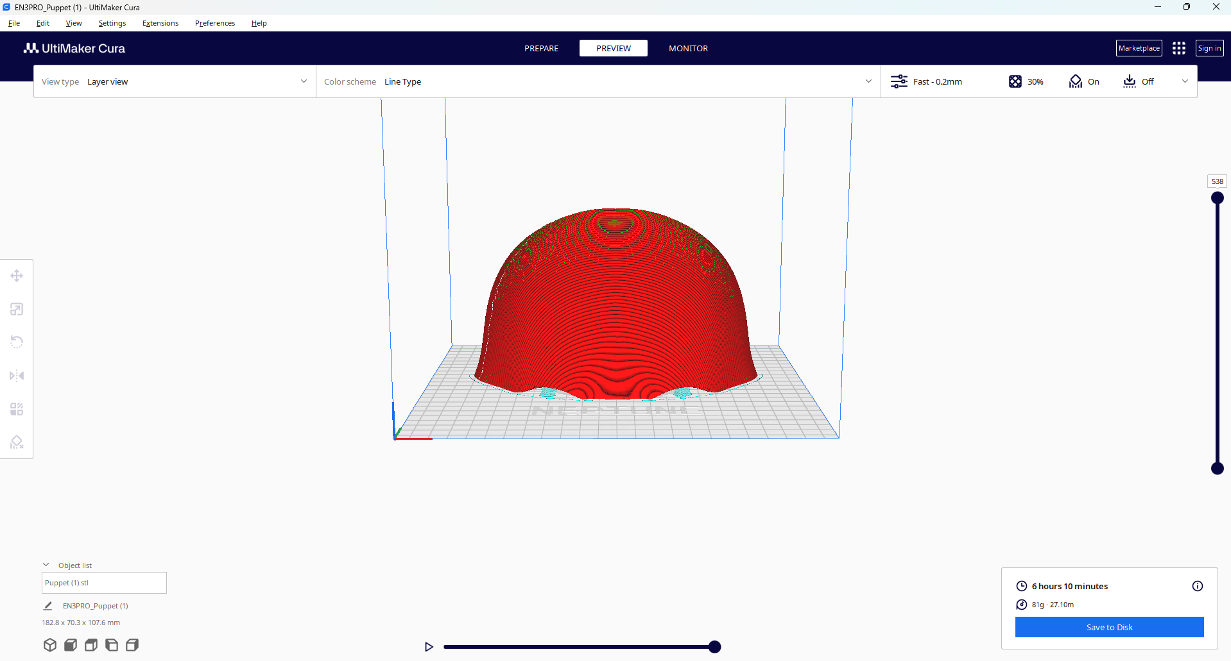Select the Support Blocker tool
The image size is (1231, 661).
[17, 442]
